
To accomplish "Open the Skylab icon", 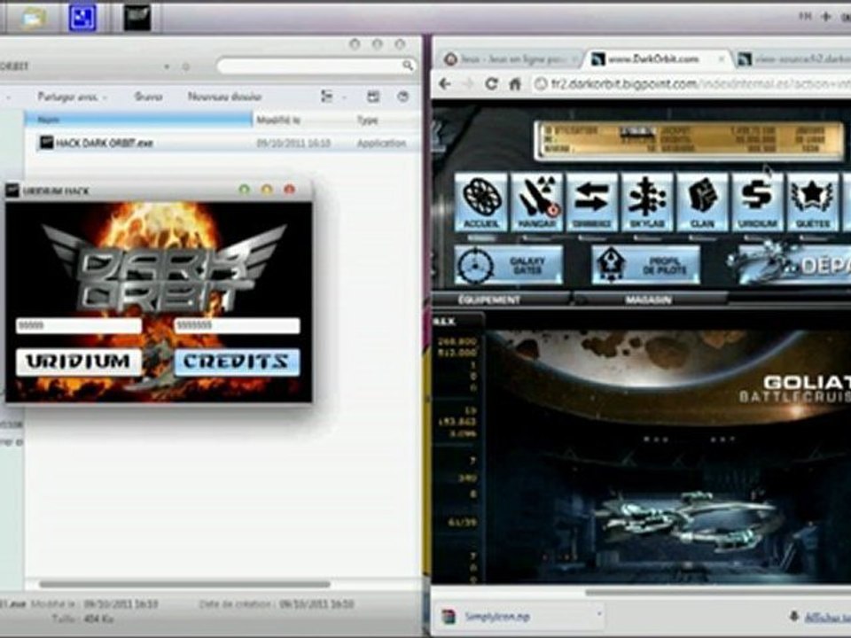I will coord(647,202).
